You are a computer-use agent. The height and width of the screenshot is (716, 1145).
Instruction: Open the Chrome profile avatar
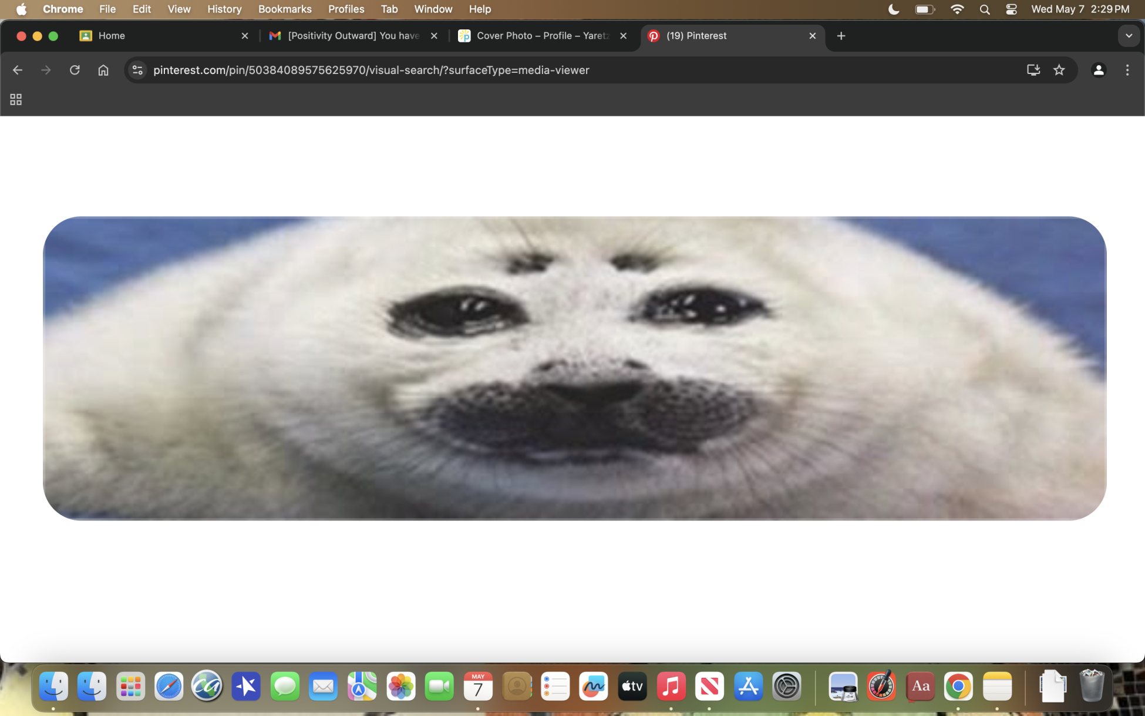click(x=1099, y=70)
